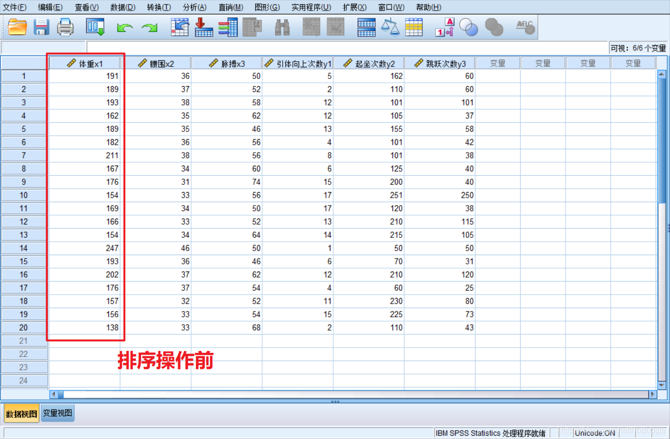
Task: Click the vertical scrollbar up arrow
Action: pyautogui.click(x=662, y=74)
